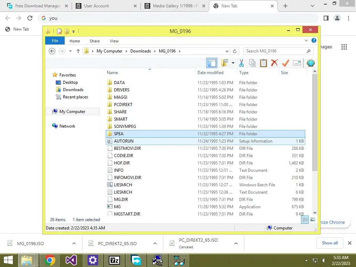Click the Rename toolbar icon
356x267 pixels.
coord(297,63)
